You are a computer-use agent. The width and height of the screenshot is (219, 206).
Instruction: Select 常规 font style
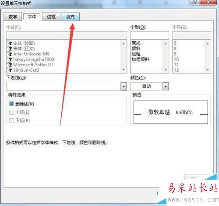click(x=136, y=43)
